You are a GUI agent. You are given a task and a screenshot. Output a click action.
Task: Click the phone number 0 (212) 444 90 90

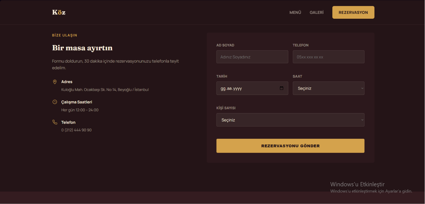pyautogui.click(x=76, y=130)
